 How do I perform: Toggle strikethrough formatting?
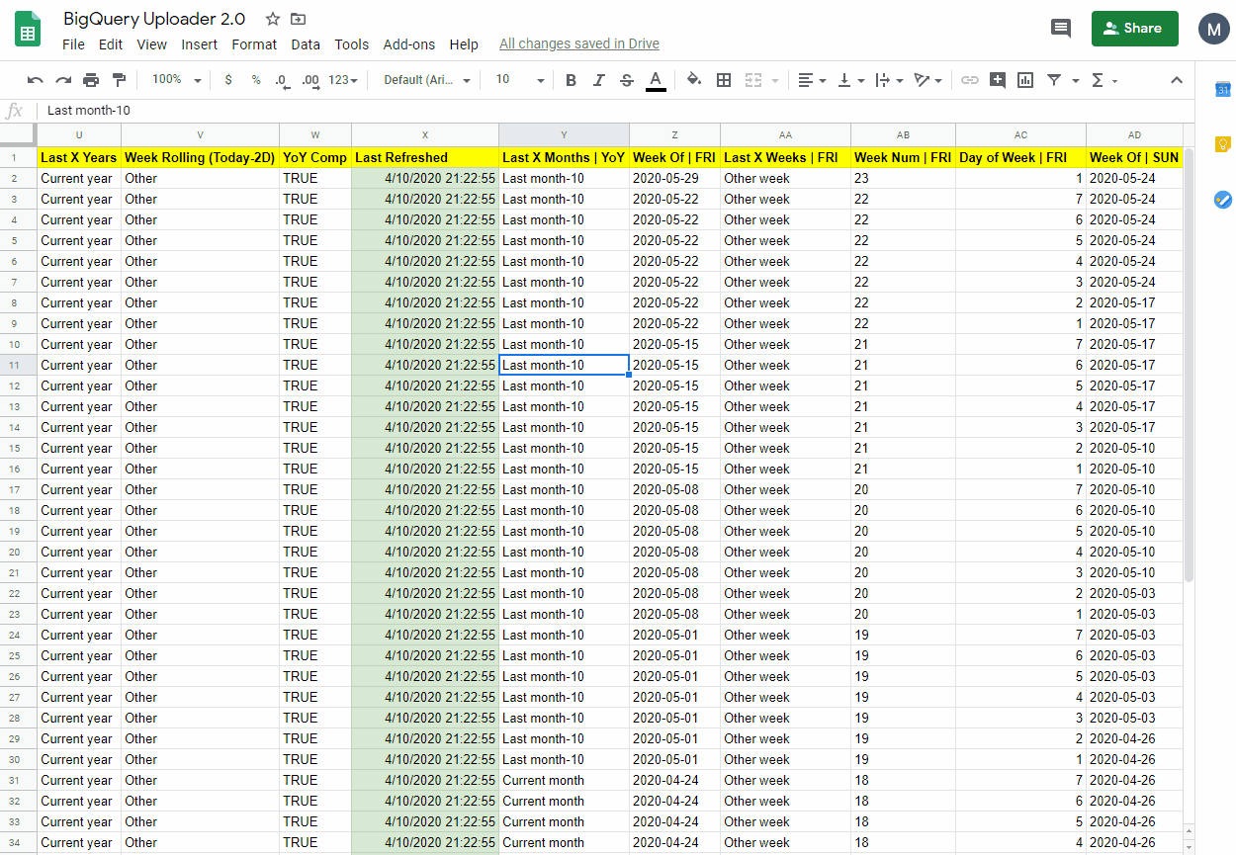626,80
